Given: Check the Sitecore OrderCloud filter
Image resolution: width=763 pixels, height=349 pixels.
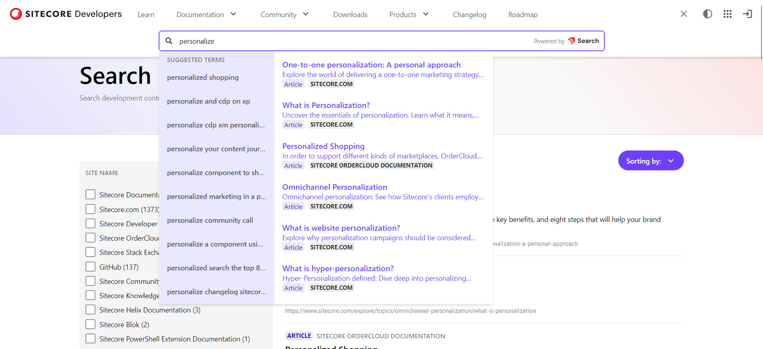Looking at the screenshot, I should coord(91,238).
